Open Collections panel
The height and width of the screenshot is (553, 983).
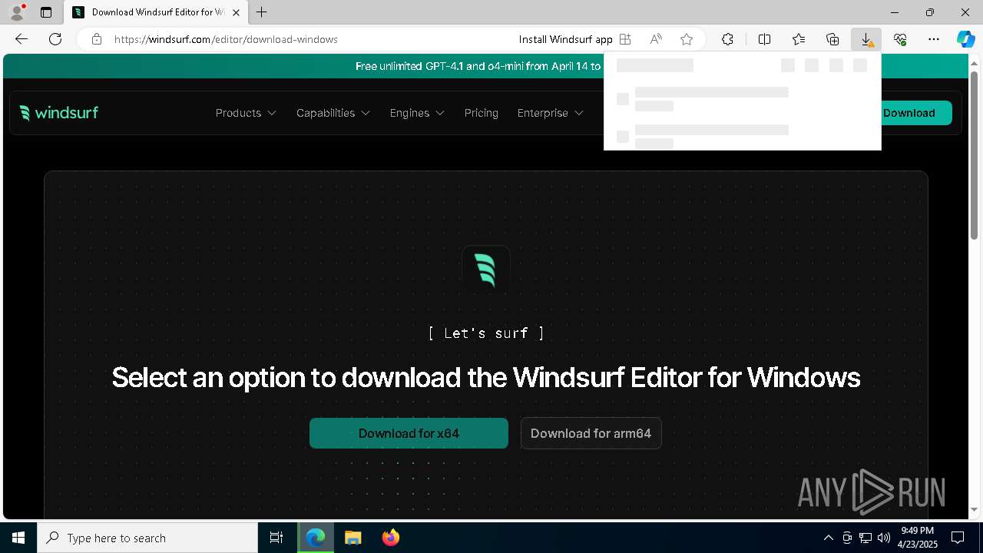pyautogui.click(x=832, y=39)
